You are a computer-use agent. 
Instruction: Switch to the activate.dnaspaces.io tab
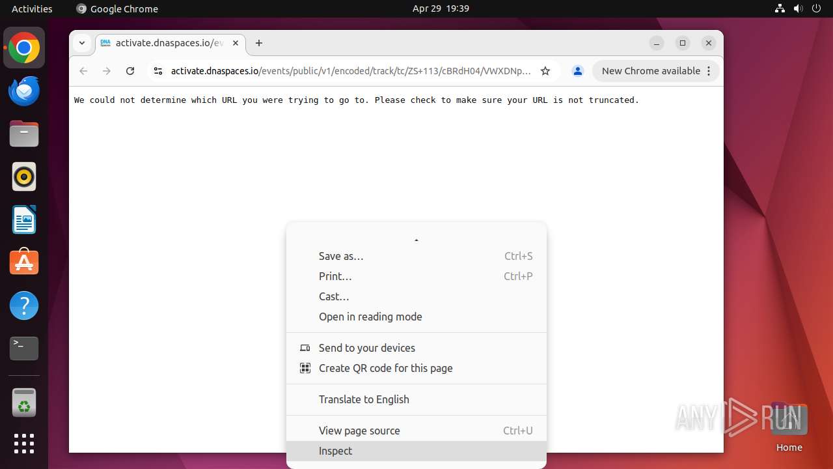coord(170,43)
